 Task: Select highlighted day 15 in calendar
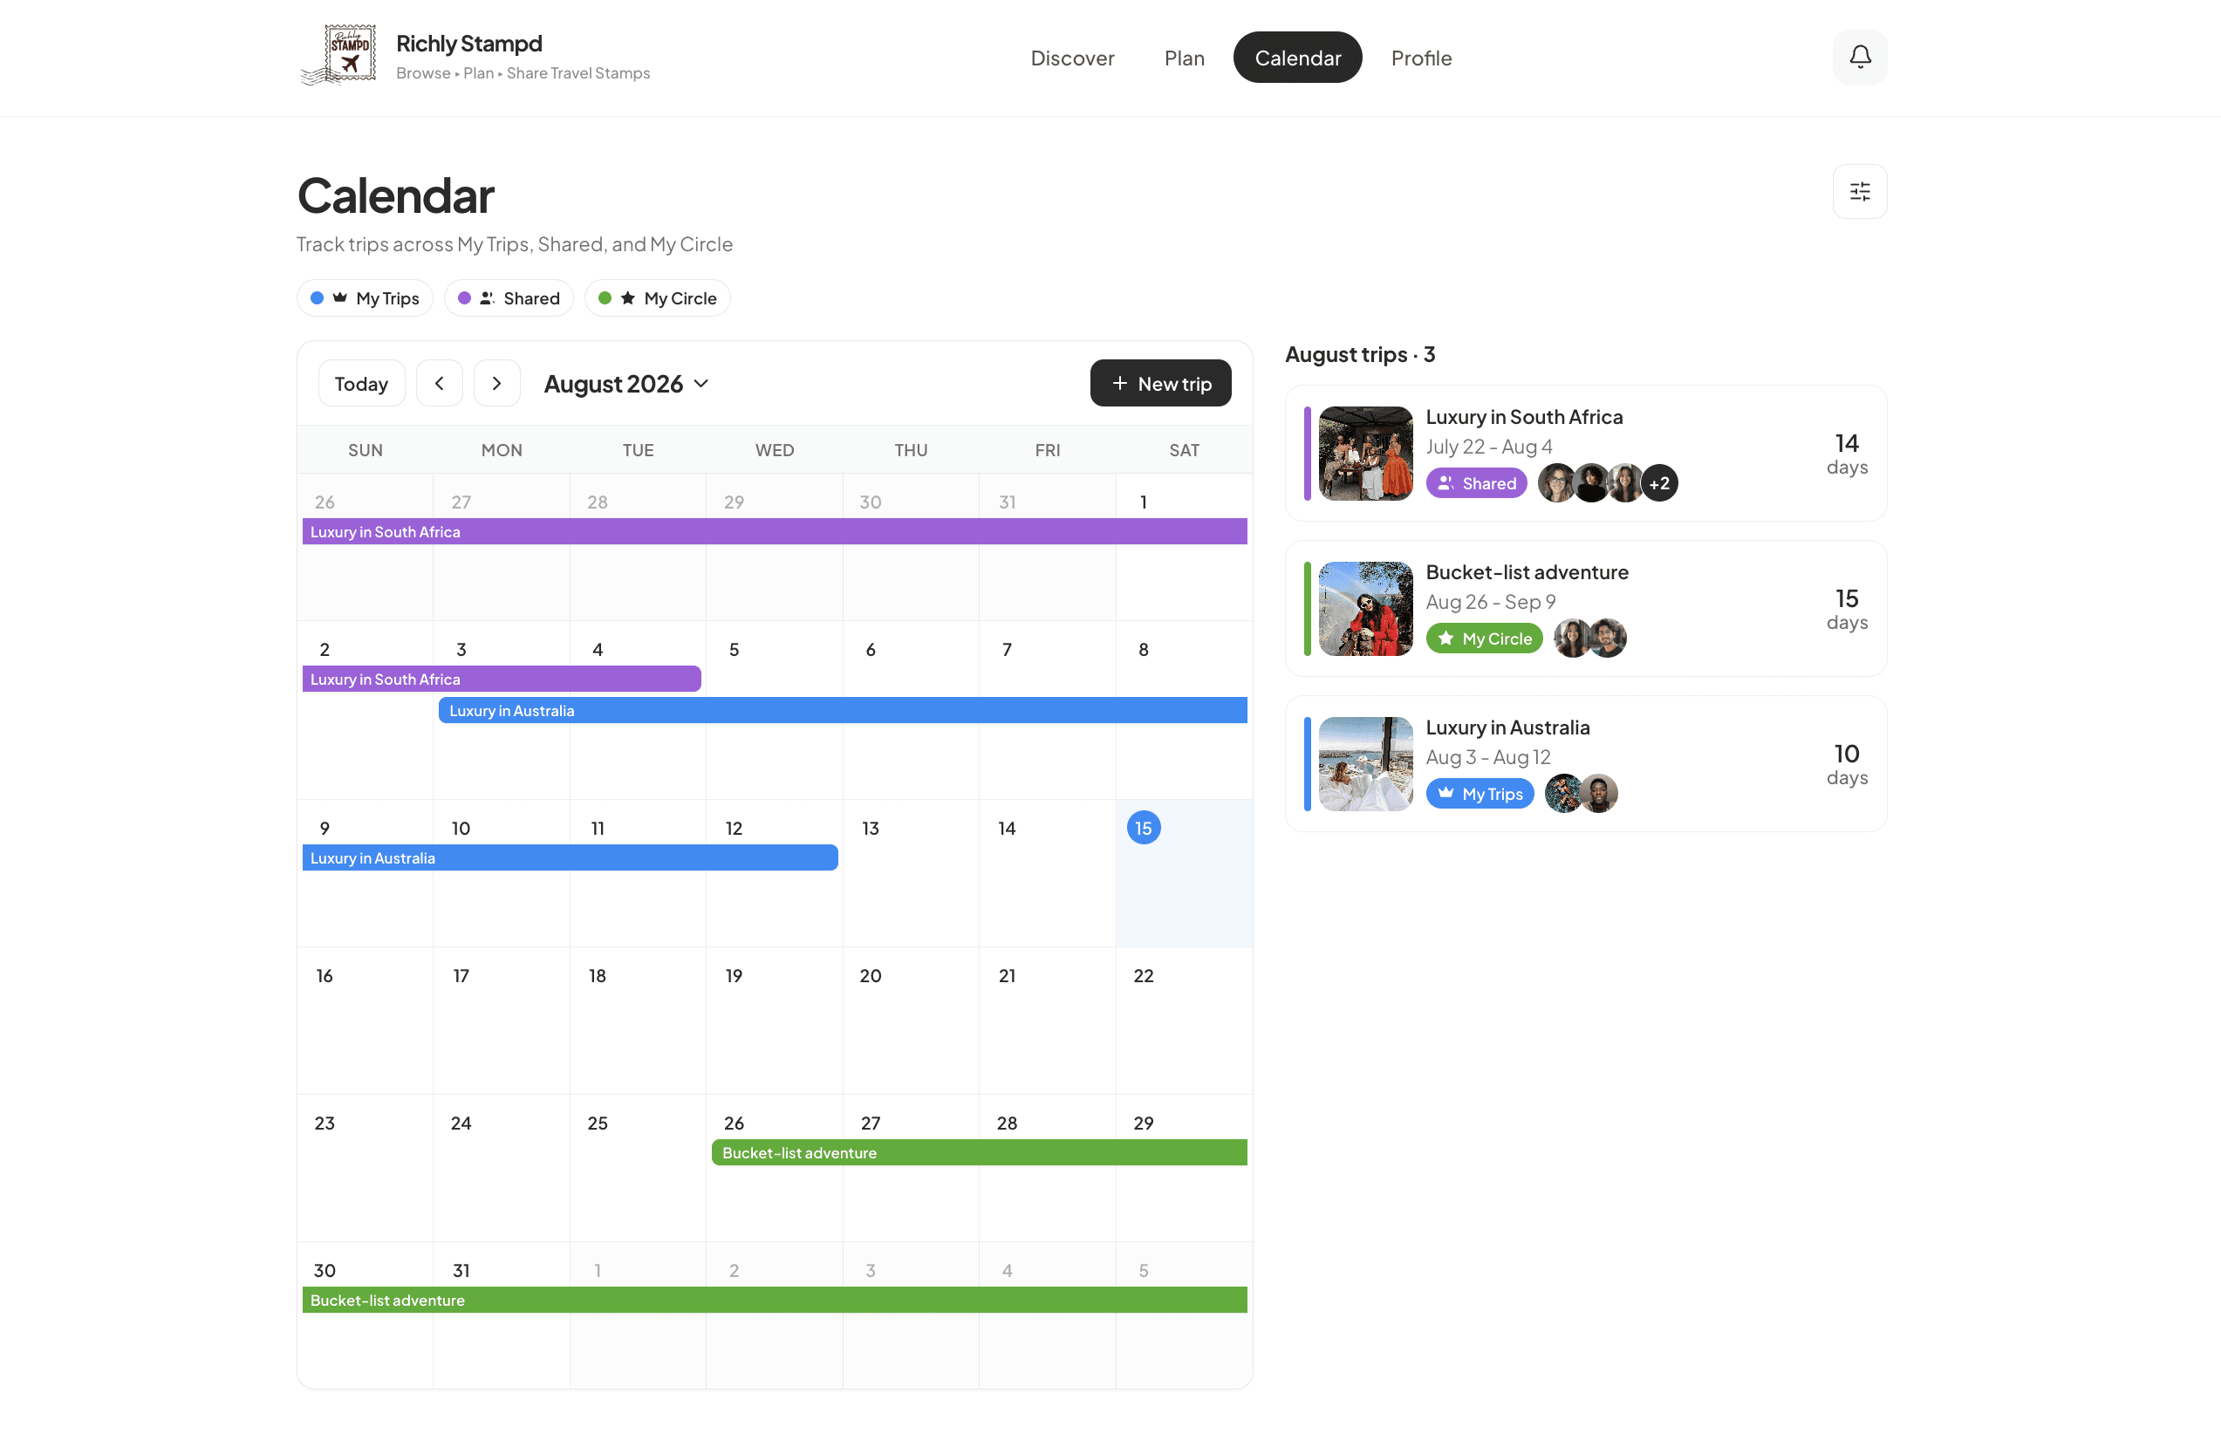(x=1143, y=828)
